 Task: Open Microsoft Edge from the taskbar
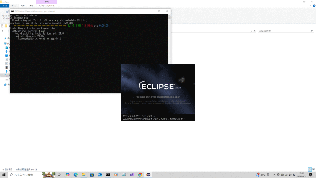[x=76, y=175]
